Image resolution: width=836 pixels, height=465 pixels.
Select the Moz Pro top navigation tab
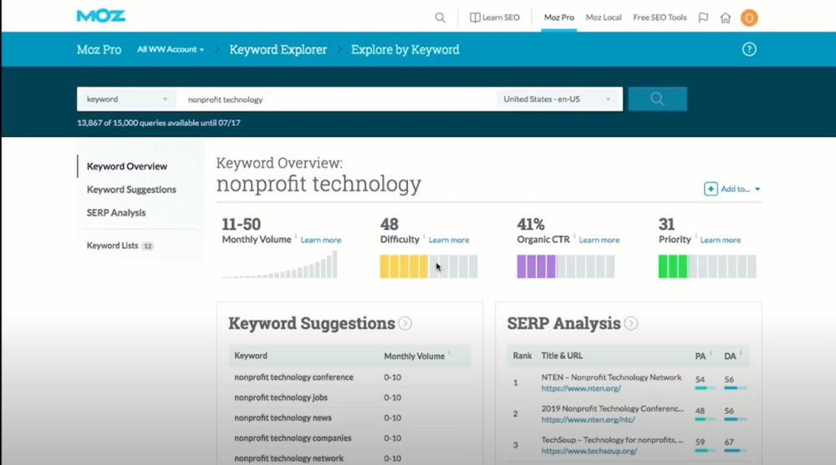558,18
